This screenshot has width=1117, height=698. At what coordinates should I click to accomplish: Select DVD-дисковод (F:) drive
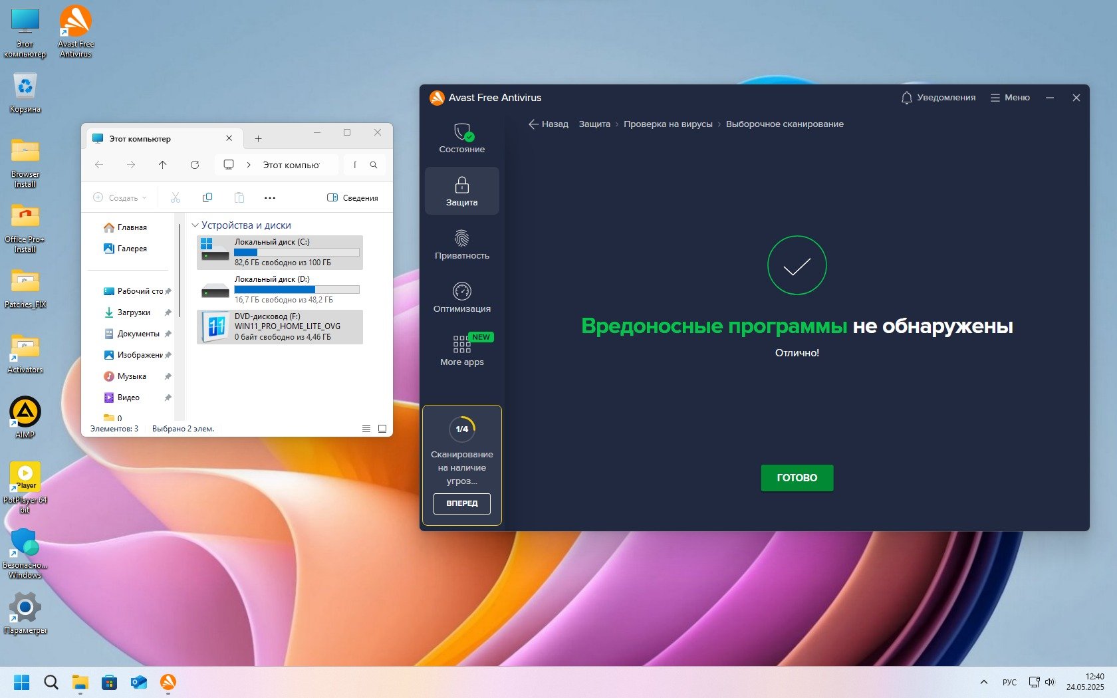pyautogui.click(x=280, y=327)
